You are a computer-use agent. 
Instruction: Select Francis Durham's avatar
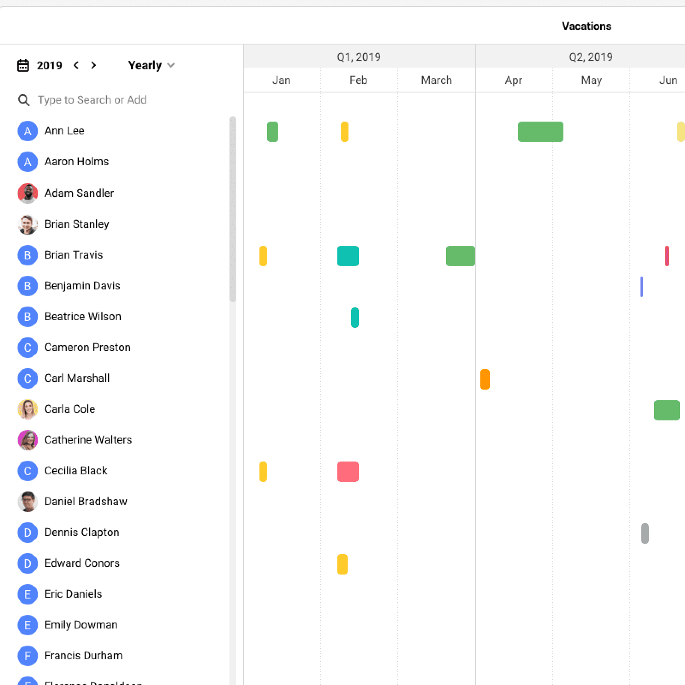tap(27, 656)
